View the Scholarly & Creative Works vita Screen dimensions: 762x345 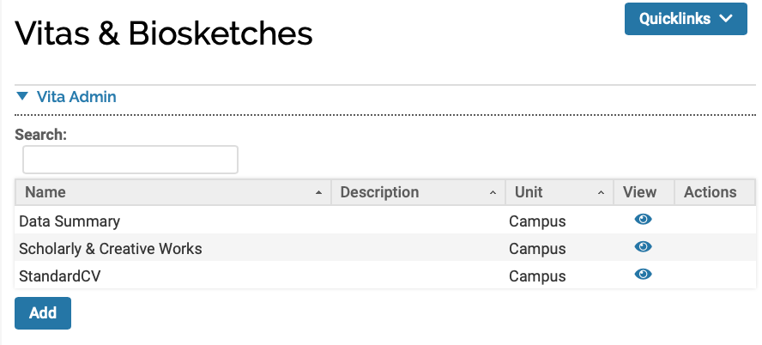click(643, 247)
